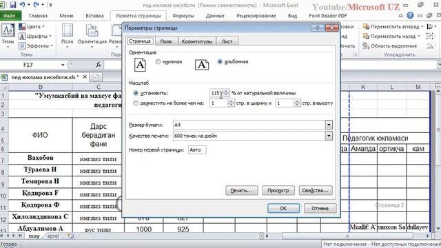Select разместить не более чем на radio
This screenshot has height=248, width=441.
[136, 103]
